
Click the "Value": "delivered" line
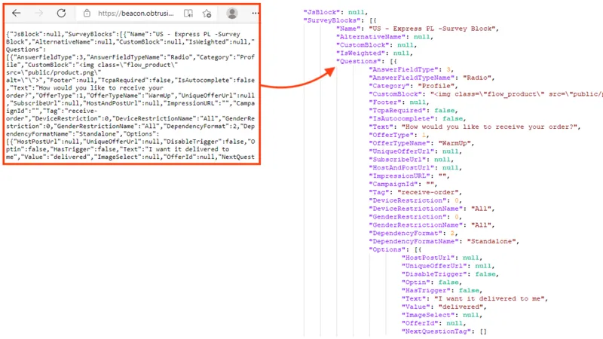coord(444,307)
